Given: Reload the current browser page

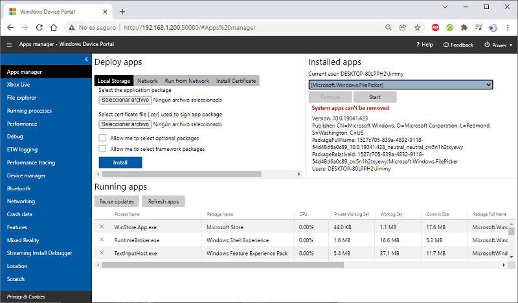Looking at the screenshot, I should tap(39, 28).
